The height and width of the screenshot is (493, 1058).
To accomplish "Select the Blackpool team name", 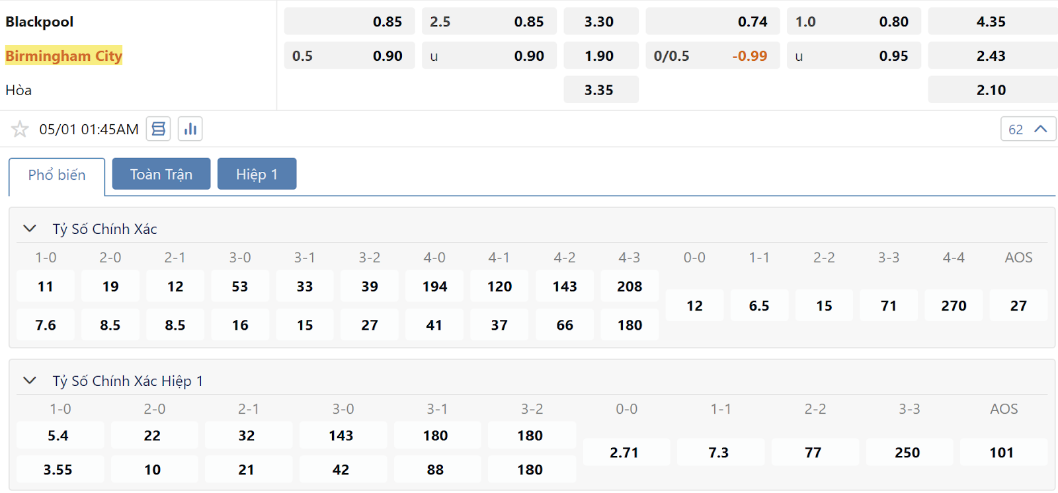I will [x=40, y=22].
